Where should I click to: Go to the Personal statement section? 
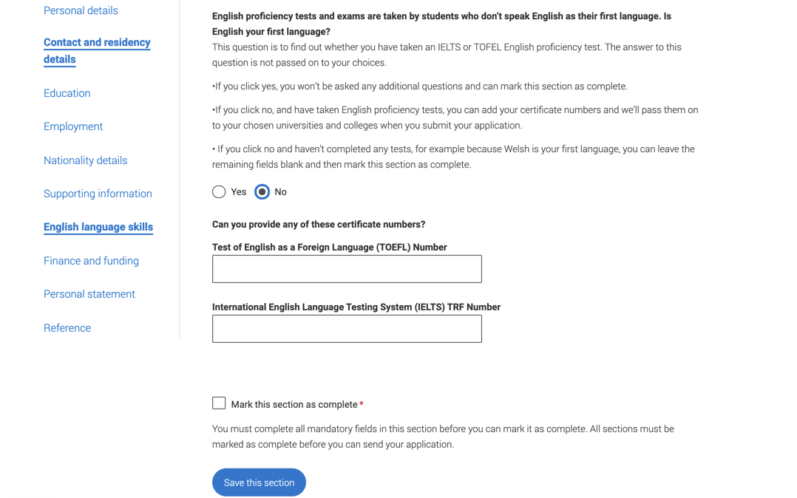(89, 294)
